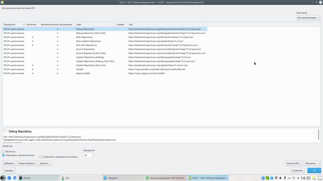
Task: Sort by the 'Включен' column header
Action: pos(33,25)
